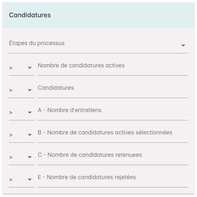Focus the Candidatures number input field

point(113,90)
